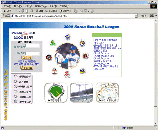Open the History (목록보기) toolbar button
The height and width of the screenshot is (130, 158).
65,11
